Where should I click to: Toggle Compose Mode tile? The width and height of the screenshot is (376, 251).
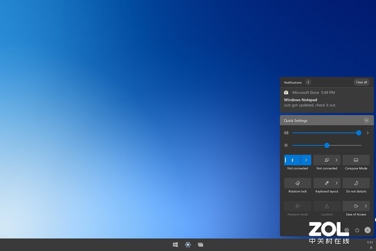click(x=356, y=160)
